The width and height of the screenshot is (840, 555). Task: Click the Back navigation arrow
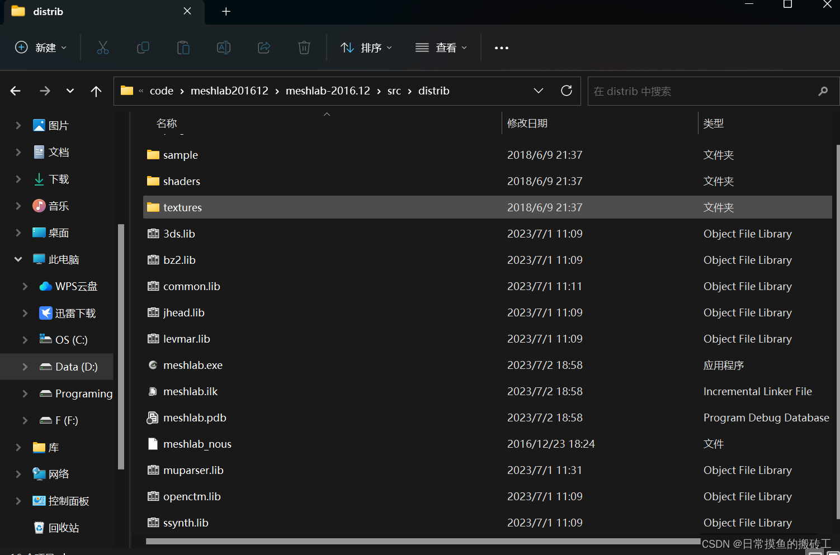(15, 91)
